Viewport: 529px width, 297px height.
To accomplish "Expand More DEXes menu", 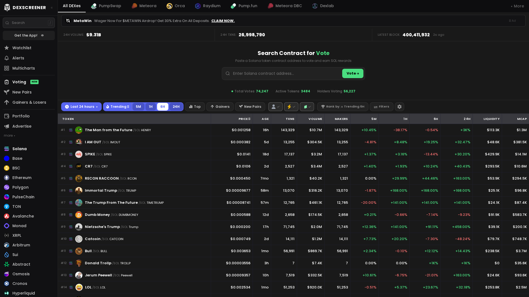I will coord(517,6).
